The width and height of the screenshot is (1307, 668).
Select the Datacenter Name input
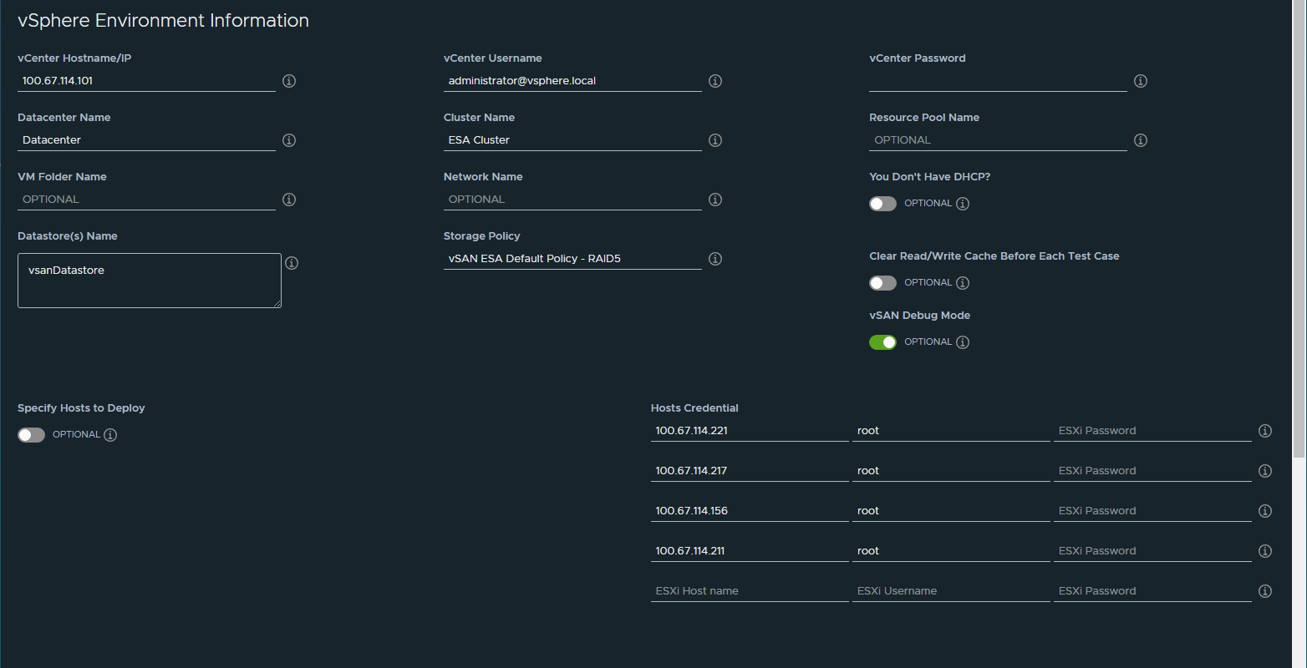pos(146,140)
